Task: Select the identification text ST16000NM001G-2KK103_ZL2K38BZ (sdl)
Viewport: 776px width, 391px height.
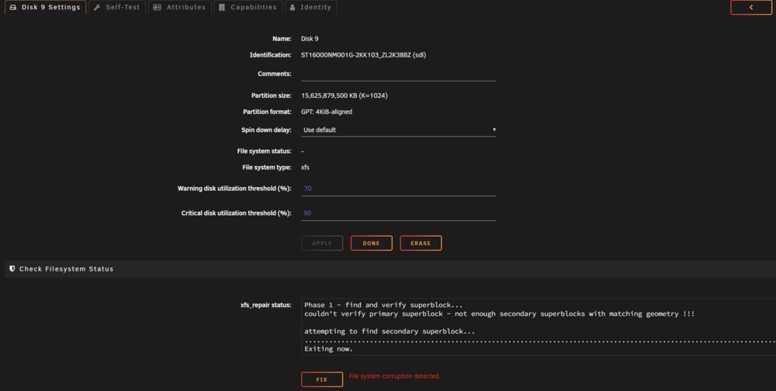Action: 363,55
